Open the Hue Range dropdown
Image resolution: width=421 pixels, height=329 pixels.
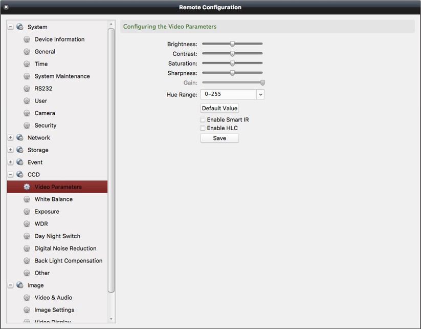(260, 94)
